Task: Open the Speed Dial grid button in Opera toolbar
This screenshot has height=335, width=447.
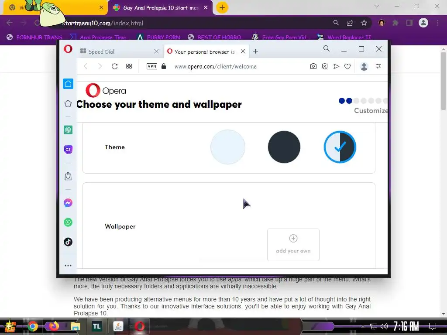Action: click(129, 66)
